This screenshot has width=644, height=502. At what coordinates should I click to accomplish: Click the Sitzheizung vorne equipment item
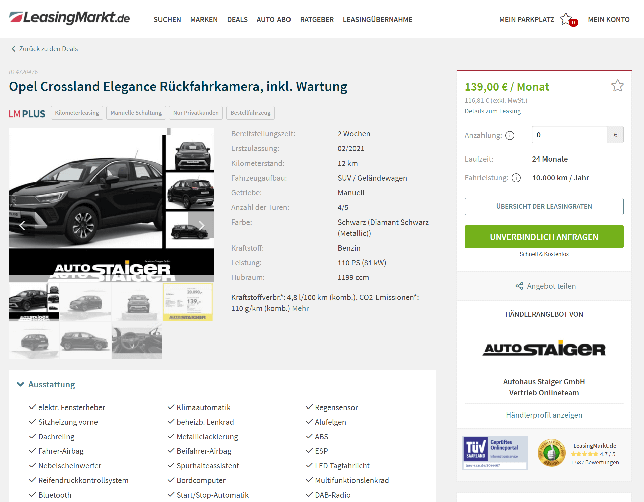[x=68, y=422]
